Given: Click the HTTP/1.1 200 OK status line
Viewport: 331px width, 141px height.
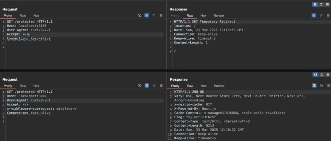Looking at the screenshot, I should tap(189, 92).
